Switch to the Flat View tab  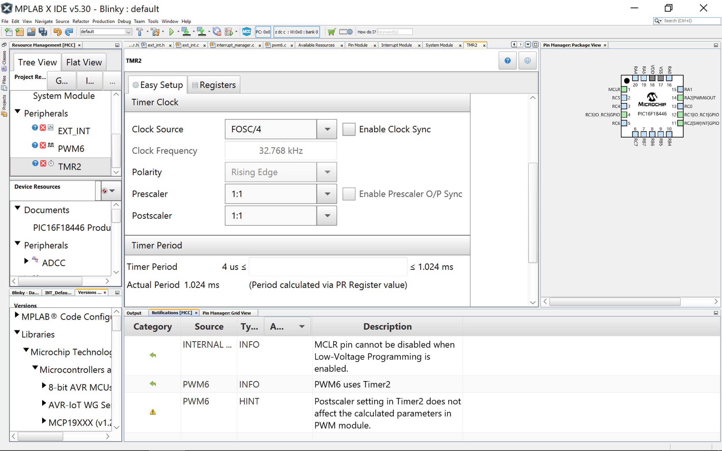pos(84,62)
